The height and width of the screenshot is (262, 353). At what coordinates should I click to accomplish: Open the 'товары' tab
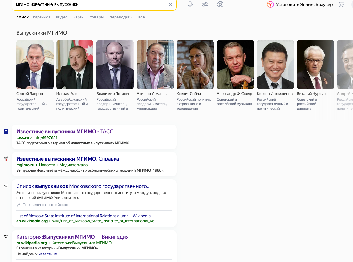97,17
